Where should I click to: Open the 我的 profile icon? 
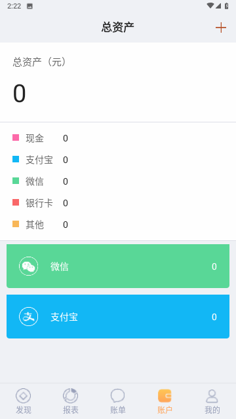coord(212,395)
